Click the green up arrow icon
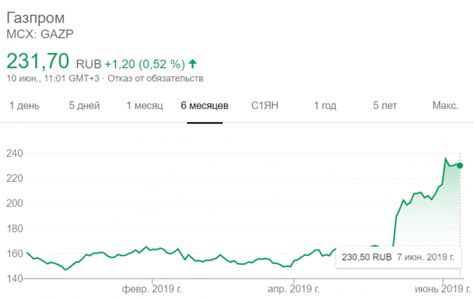This screenshot has width=474, height=300. [x=193, y=64]
